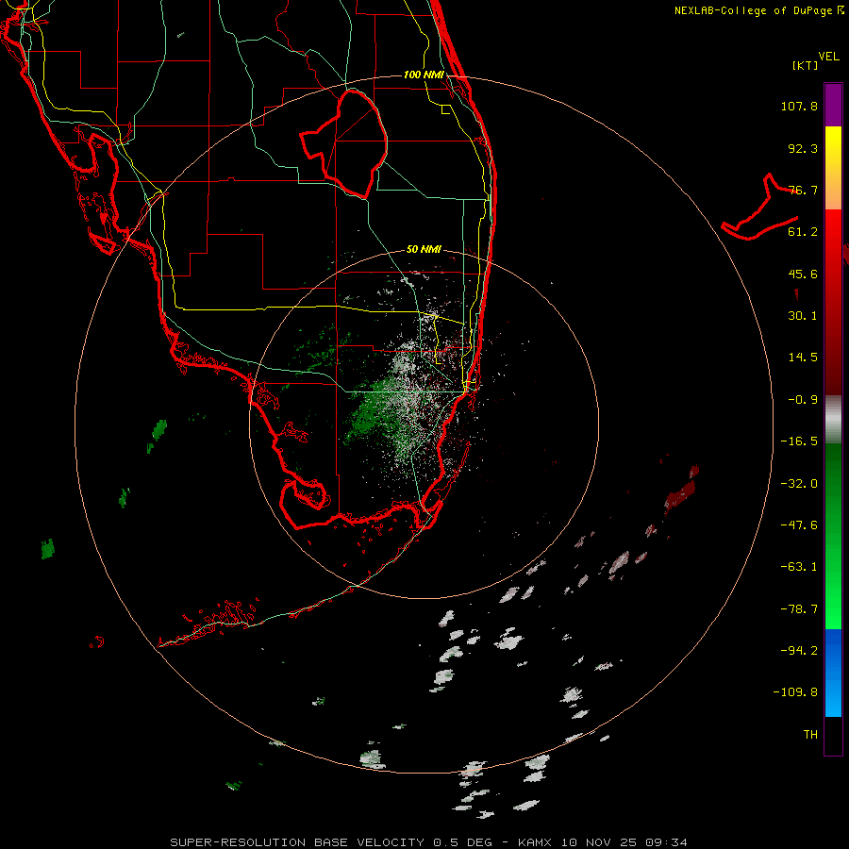Screen dimensions: 849x849
Task: Click the VEL legend title
Action: [828, 57]
